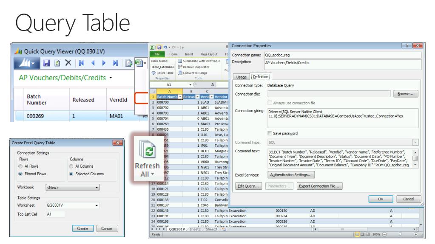435x244 pixels.
Task: Open Released column filter dropdown
Action: coord(198,97)
